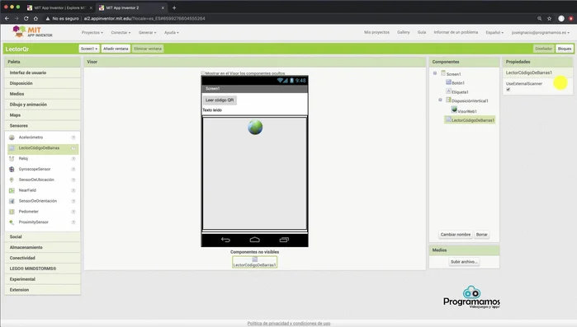Toggle the UseExternalScanner checkbox
The image size is (577, 327).
(508, 90)
